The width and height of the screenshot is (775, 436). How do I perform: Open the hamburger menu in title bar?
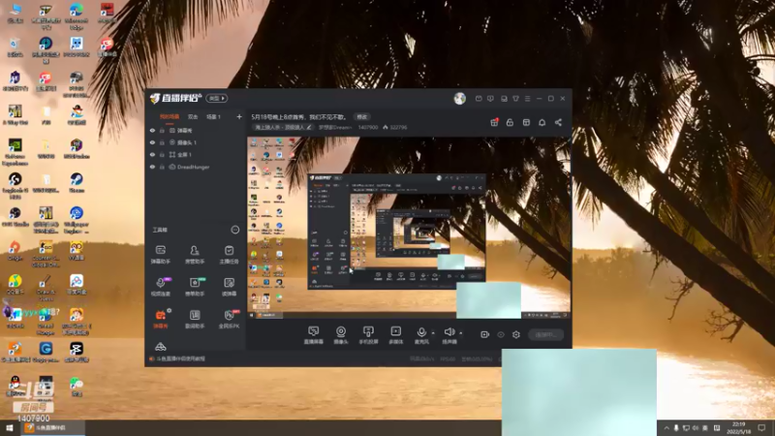coord(527,99)
